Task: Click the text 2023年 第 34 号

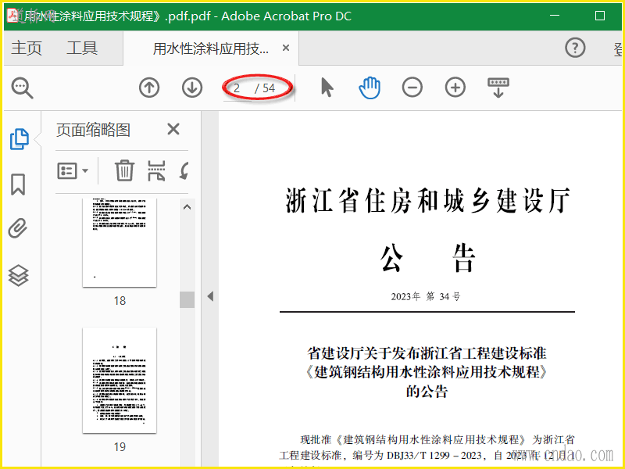Action: point(426,296)
